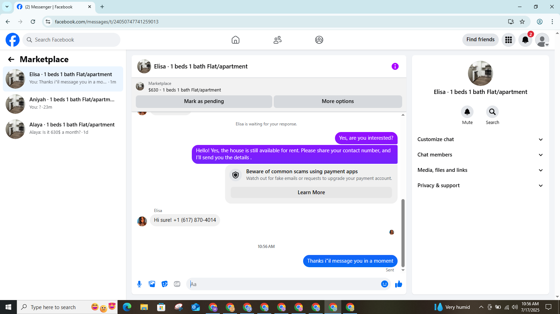This screenshot has height=314, width=560.
Task: Open the $630 - 1 beds 1 bath listing link
Action: tap(184, 90)
